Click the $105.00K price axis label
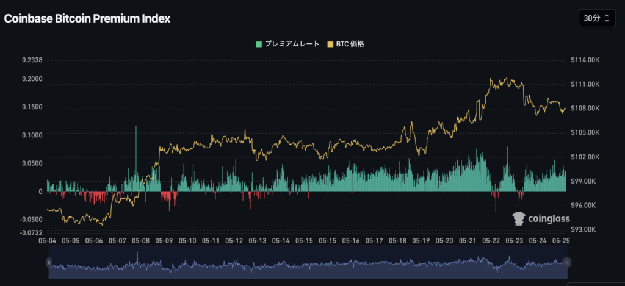Viewport: 625px width, 286px height. (x=585, y=132)
